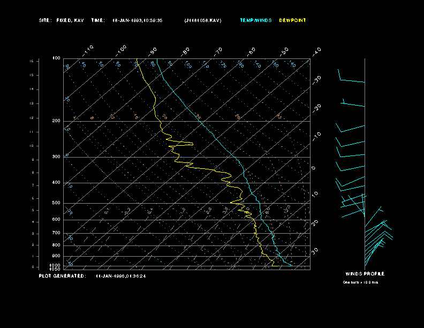
Task: Click the FIXED, KAV site name
Action: pyautogui.click(x=70, y=20)
